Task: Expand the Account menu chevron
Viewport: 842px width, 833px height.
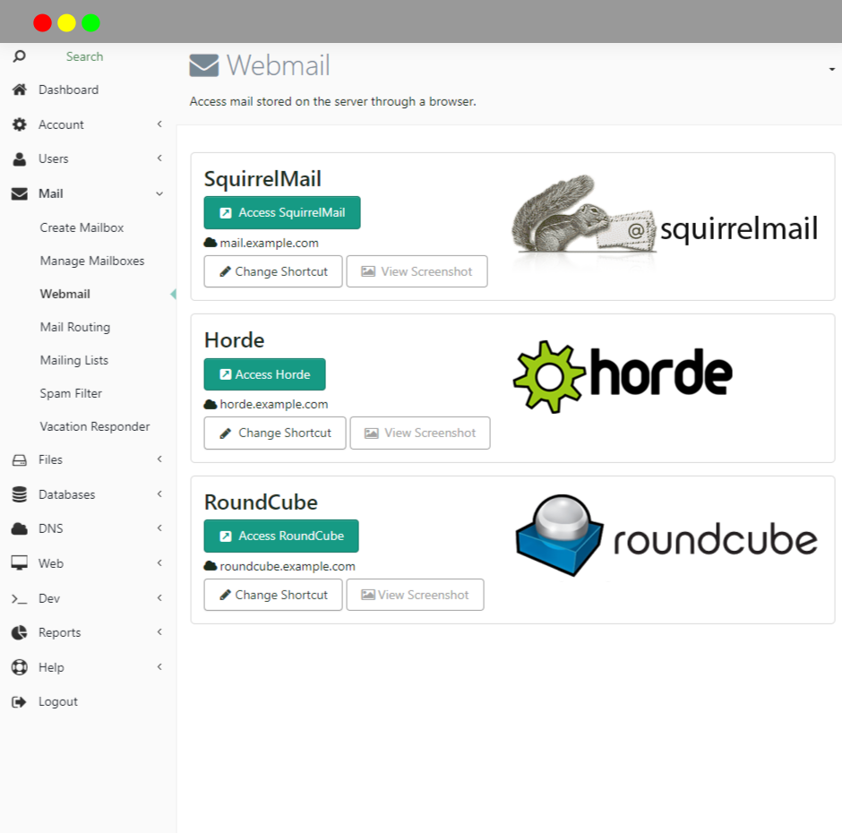Action: pos(159,125)
